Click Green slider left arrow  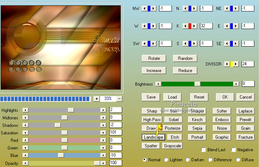[x=25, y=148]
